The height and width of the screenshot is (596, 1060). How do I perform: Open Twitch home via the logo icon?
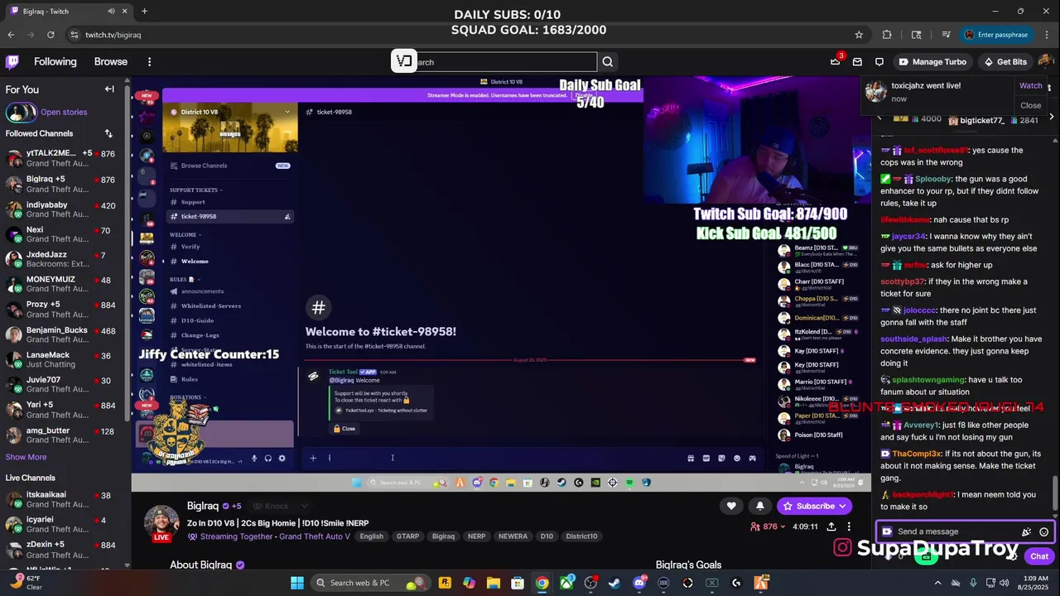(x=12, y=61)
